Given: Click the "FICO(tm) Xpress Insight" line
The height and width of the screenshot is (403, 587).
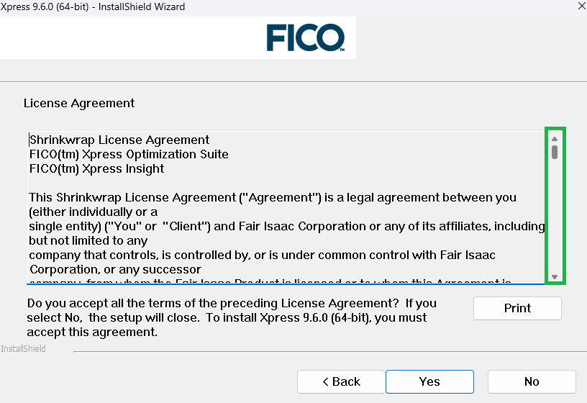Looking at the screenshot, I should [x=96, y=168].
